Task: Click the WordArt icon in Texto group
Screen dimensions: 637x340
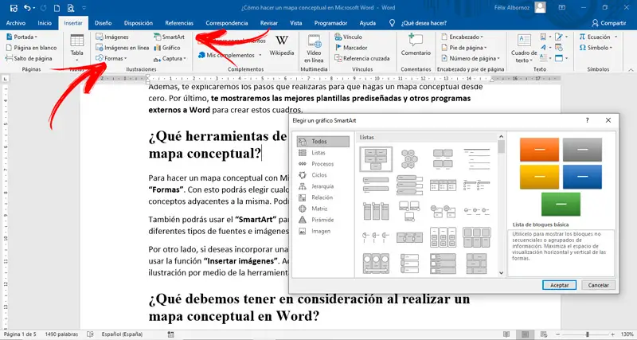Action: pyautogui.click(x=543, y=48)
